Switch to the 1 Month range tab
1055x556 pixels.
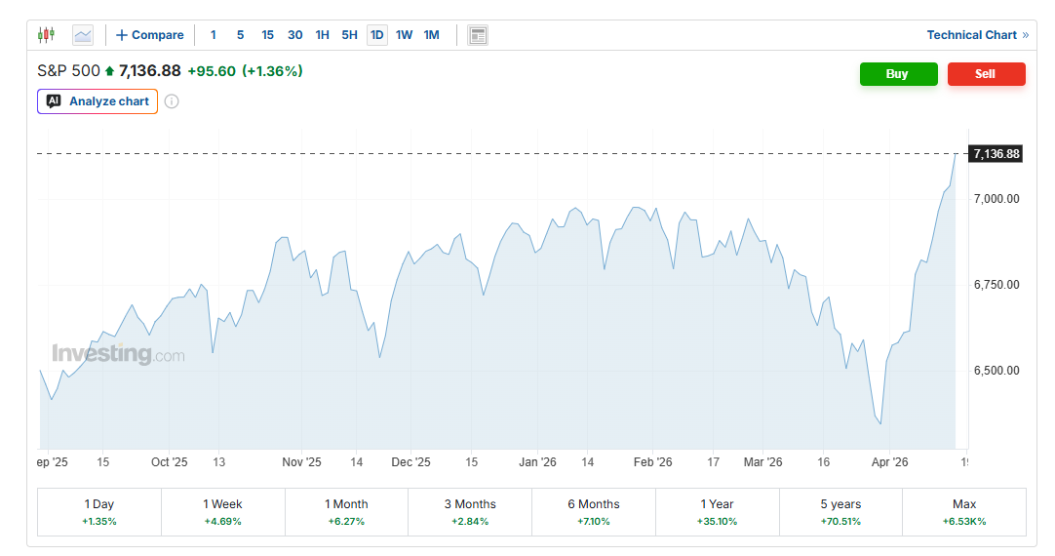346,512
